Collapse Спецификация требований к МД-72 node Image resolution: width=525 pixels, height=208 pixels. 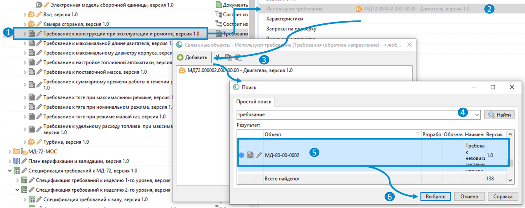[x=10, y=171]
